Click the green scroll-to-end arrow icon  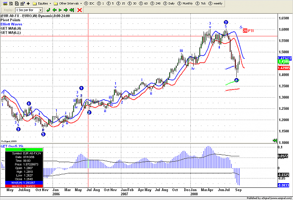pyautogui.click(x=275, y=140)
